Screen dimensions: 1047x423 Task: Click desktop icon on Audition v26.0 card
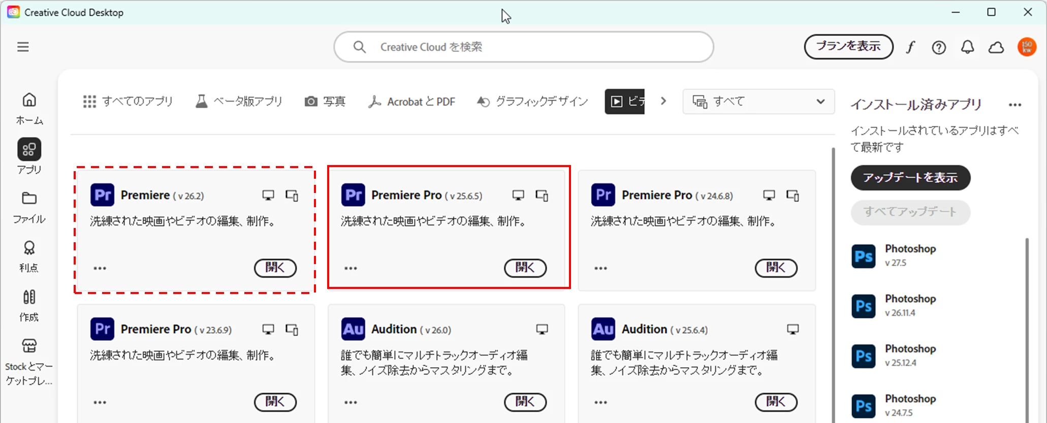coord(542,330)
